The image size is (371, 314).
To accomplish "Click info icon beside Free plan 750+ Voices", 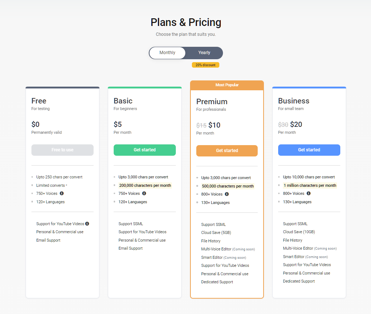I will [62, 193].
